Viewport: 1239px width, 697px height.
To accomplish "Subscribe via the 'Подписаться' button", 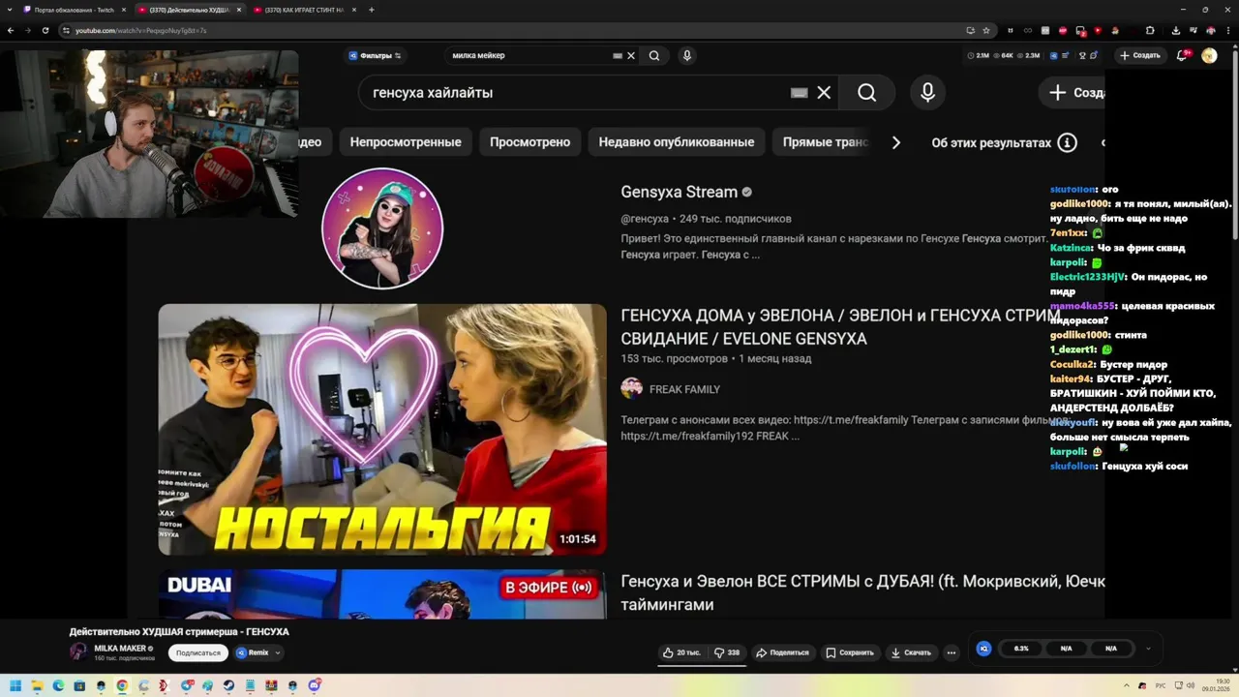I will tap(198, 652).
